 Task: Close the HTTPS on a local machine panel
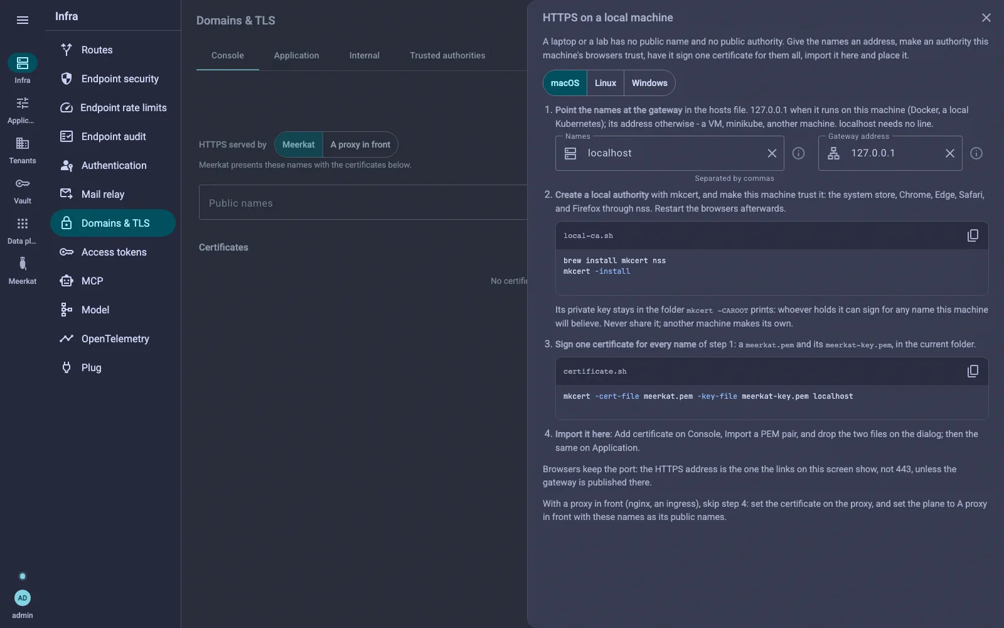coord(986,18)
